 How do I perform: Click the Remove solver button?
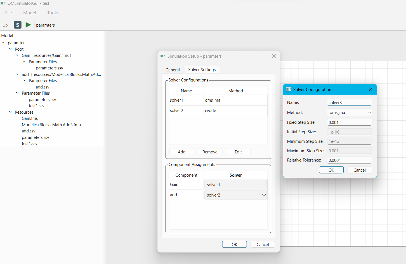tap(210, 152)
